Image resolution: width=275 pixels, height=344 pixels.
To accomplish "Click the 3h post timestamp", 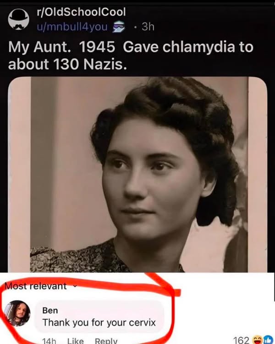I will tap(148, 27).
